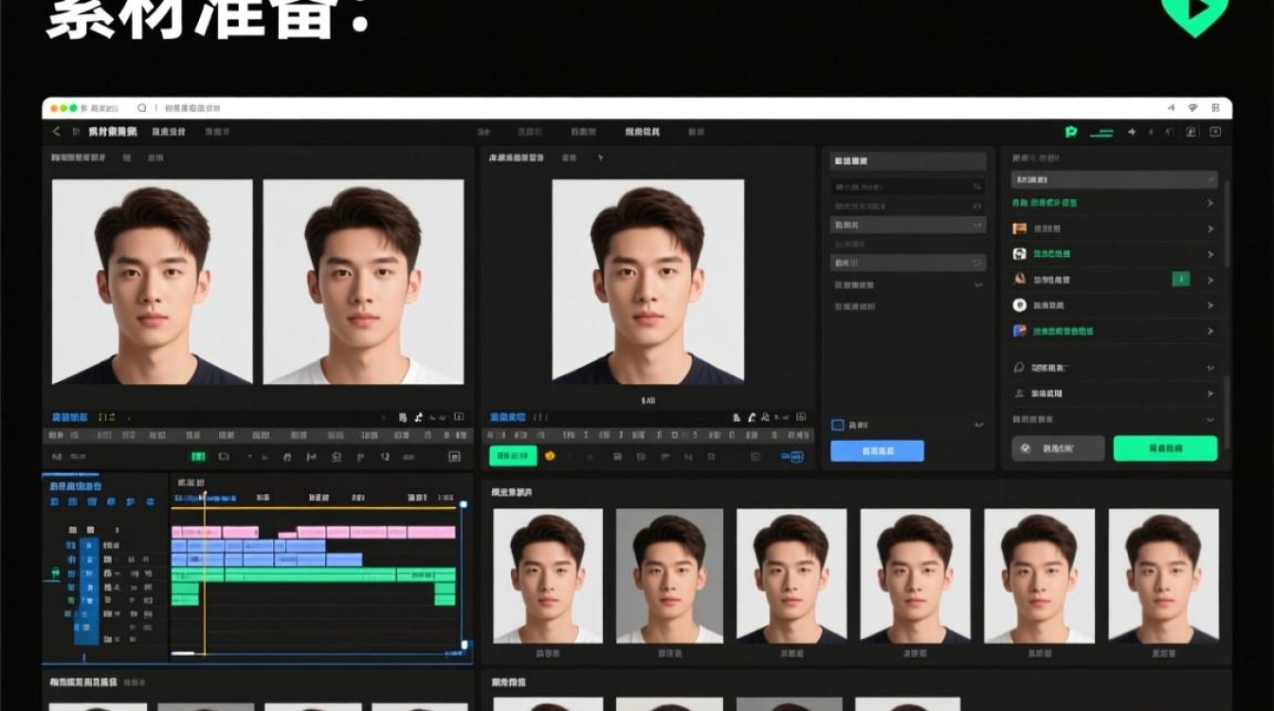Click the blue button in the middle settings panel

(x=877, y=451)
